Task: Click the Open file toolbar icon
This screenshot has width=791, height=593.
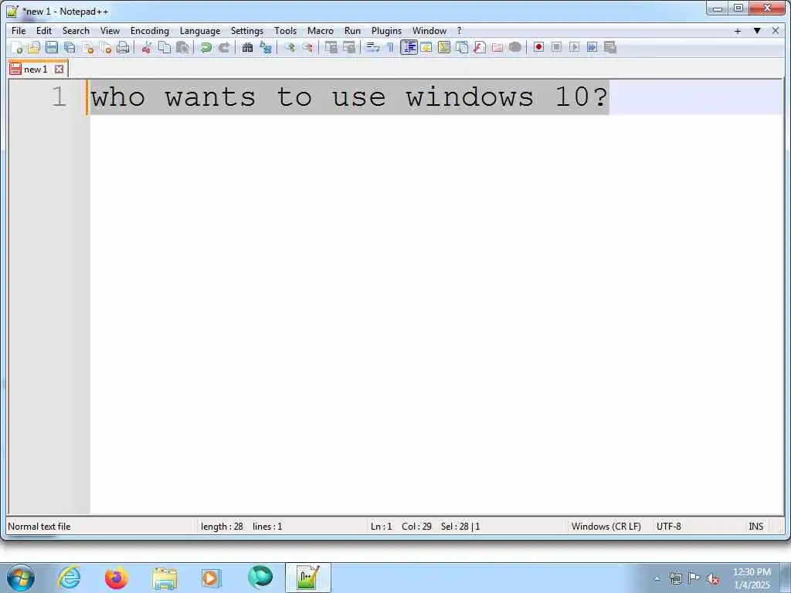Action: click(34, 47)
